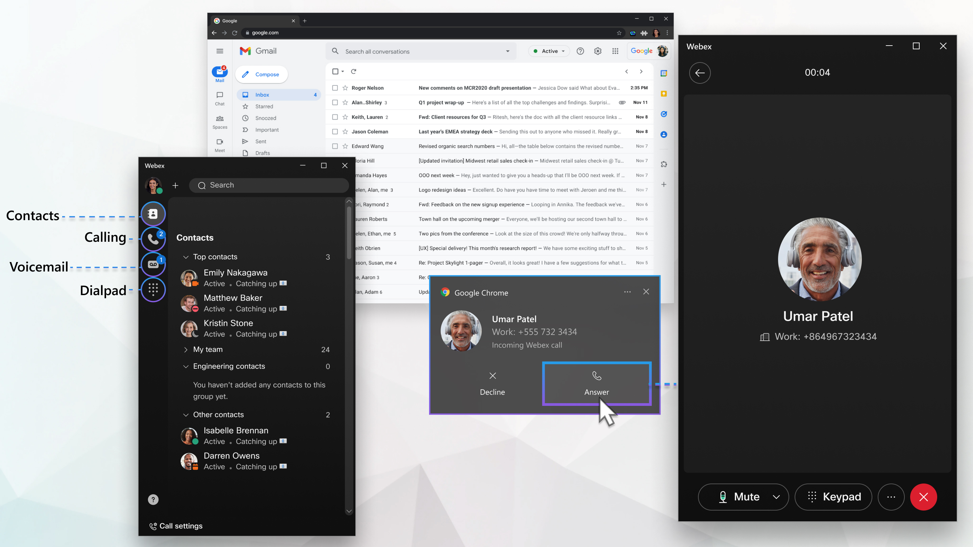Go to newer emails page arrow
Viewport: 973px width, 547px height.
(x=627, y=71)
